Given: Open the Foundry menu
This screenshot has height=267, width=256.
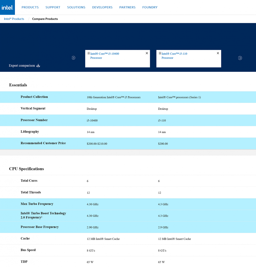Looking at the screenshot, I should click(150, 7).
